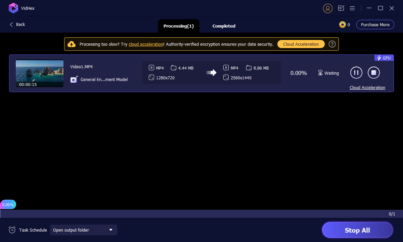Open the help question mark icon
Viewport: 403px width, 242px height.
[332, 44]
